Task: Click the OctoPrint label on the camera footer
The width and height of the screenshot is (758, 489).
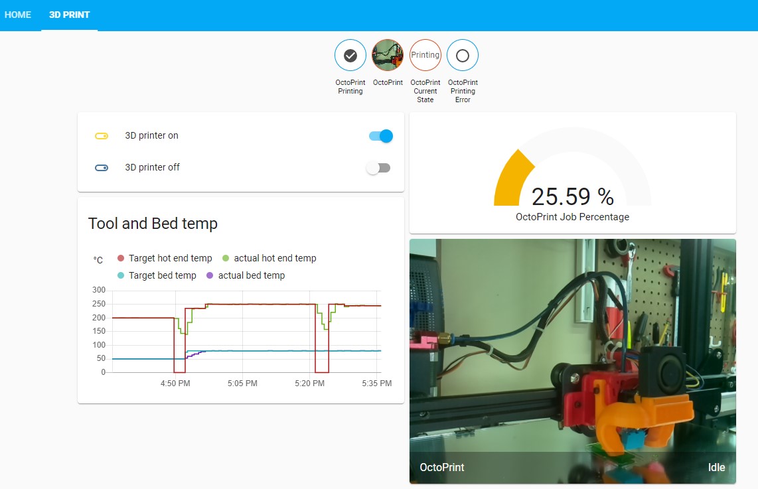Action: 441,467
